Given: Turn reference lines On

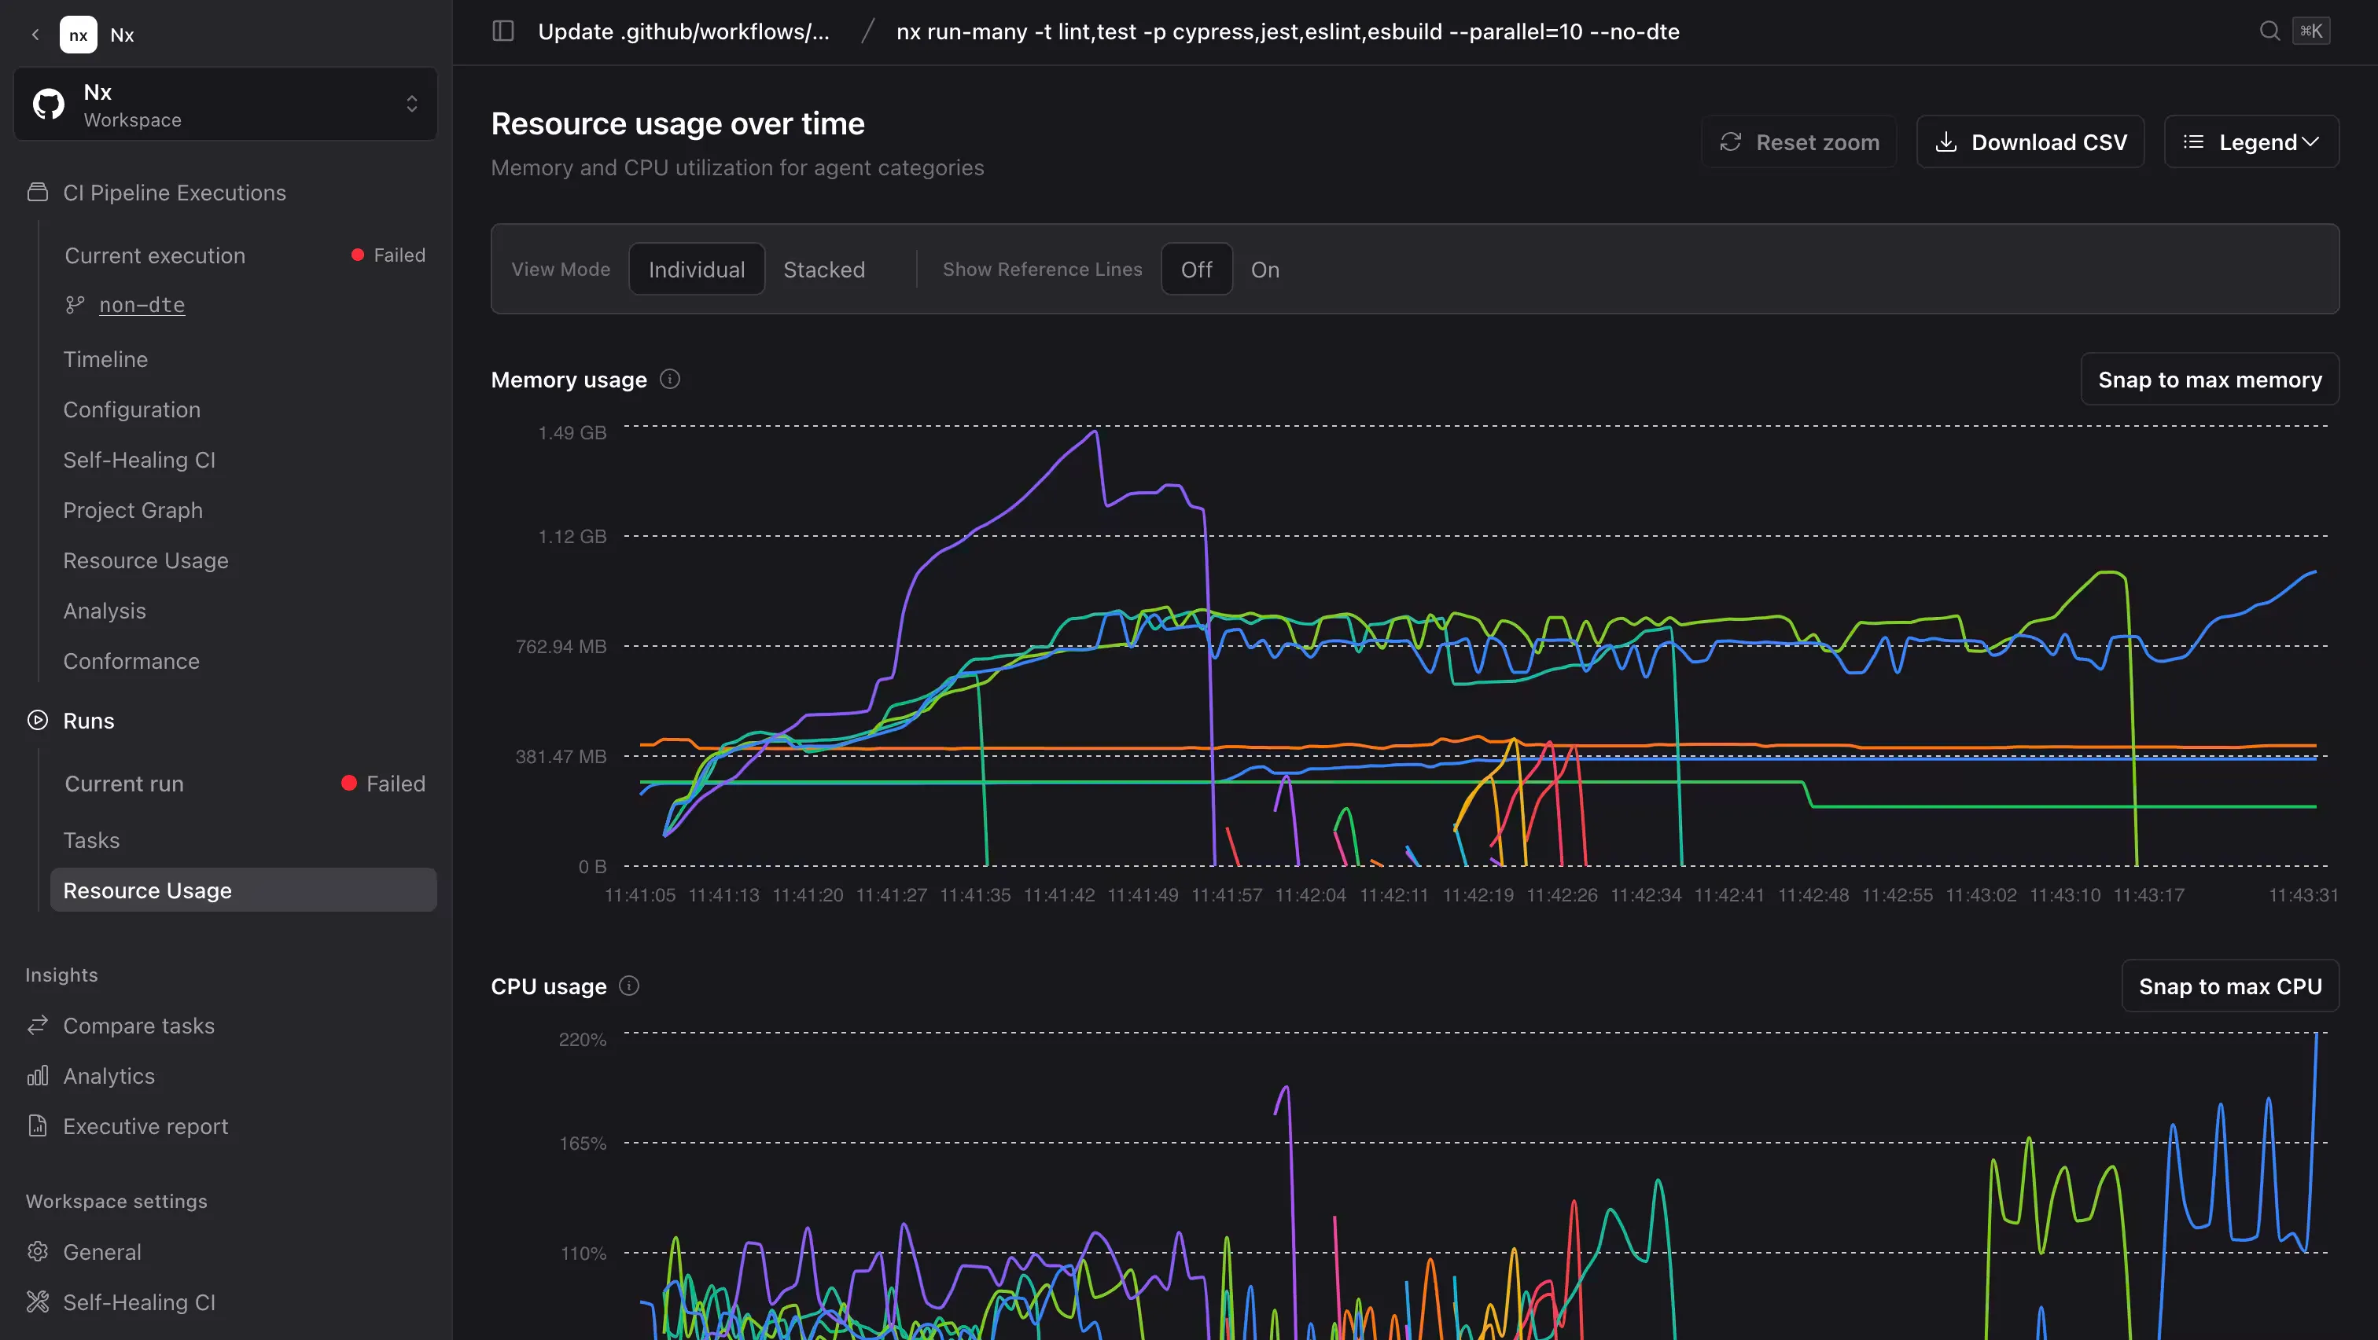Looking at the screenshot, I should click(1264, 270).
